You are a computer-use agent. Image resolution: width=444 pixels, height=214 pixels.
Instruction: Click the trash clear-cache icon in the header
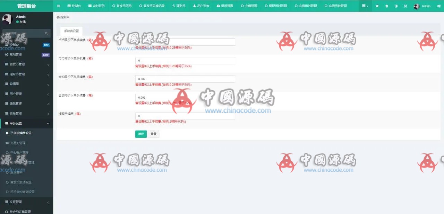tap(386, 6)
